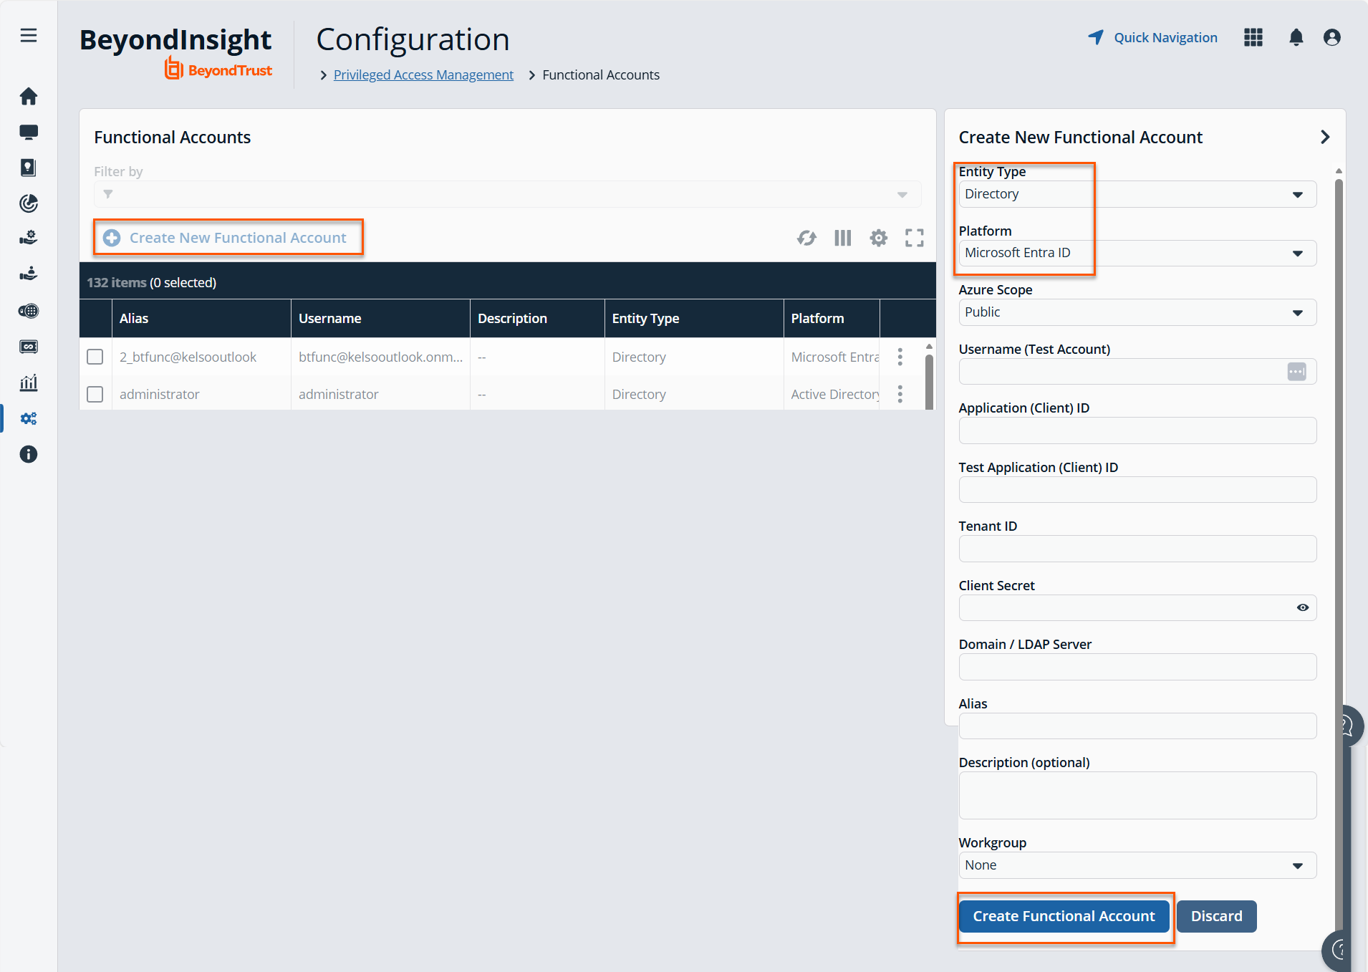
Task: Open notifications bell
Action: click(1296, 37)
